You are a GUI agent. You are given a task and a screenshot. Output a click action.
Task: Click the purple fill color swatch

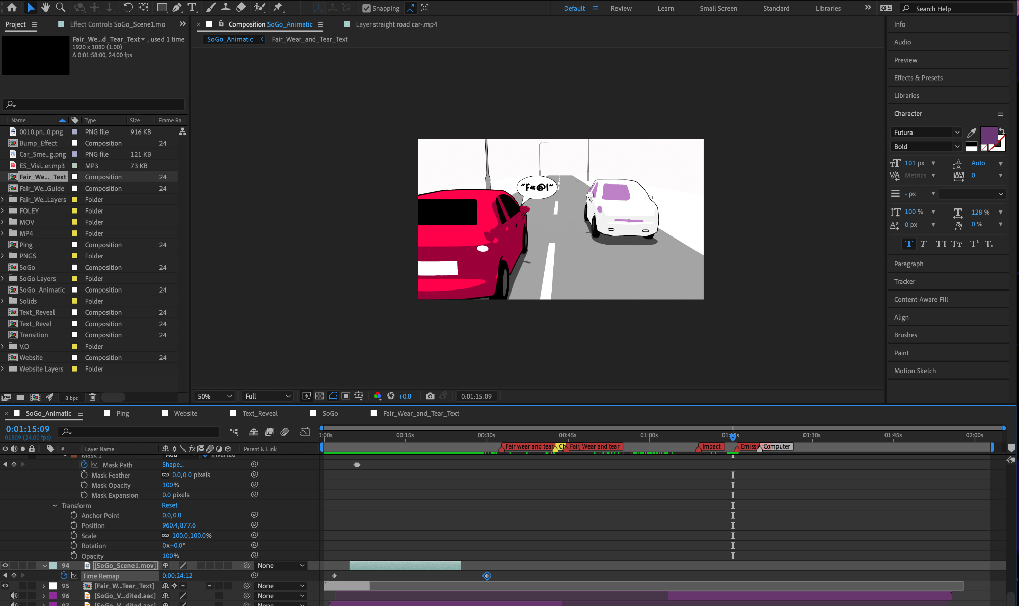click(x=989, y=136)
